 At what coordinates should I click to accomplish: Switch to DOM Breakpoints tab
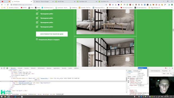(155, 71)
